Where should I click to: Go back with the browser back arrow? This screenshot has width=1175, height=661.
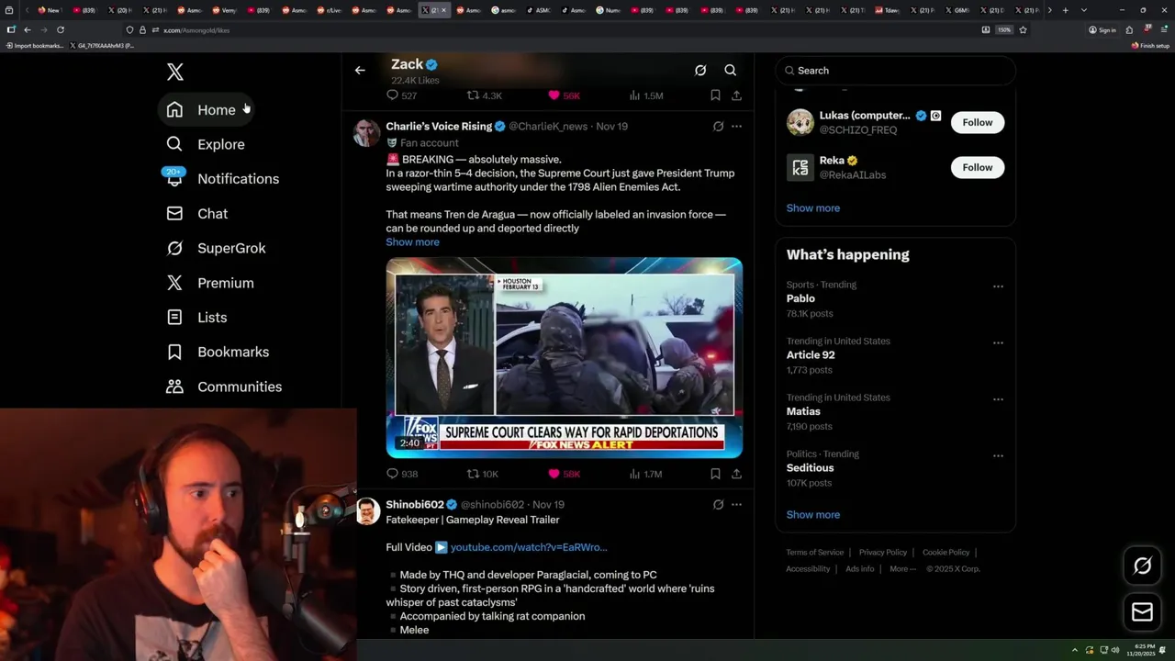[27, 29]
